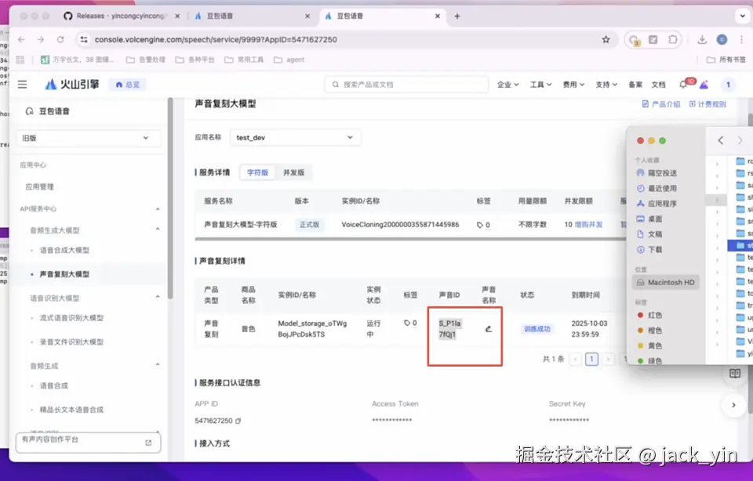Click the 增购并发 link

(588, 224)
